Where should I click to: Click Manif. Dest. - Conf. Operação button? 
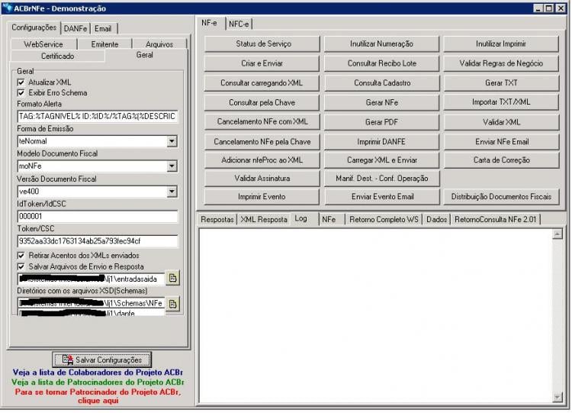tap(381, 178)
